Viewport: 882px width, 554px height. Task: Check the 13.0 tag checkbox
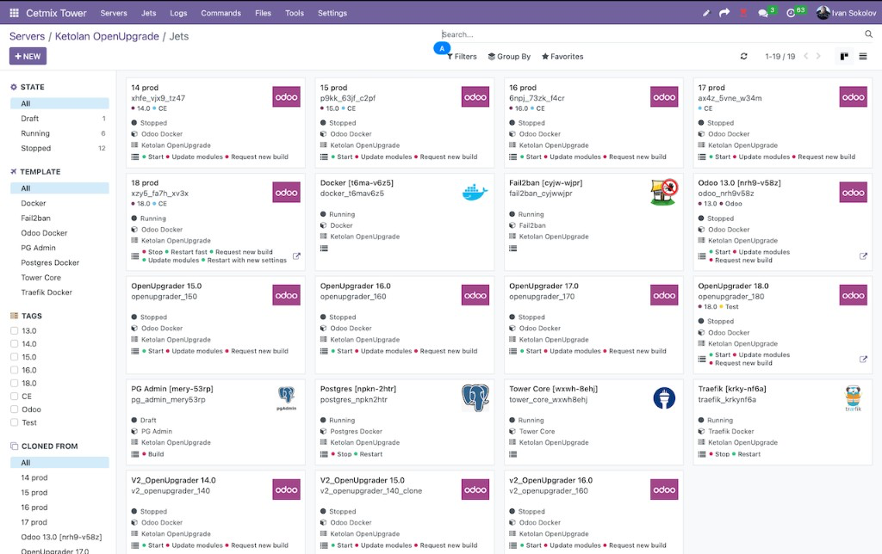(x=14, y=330)
